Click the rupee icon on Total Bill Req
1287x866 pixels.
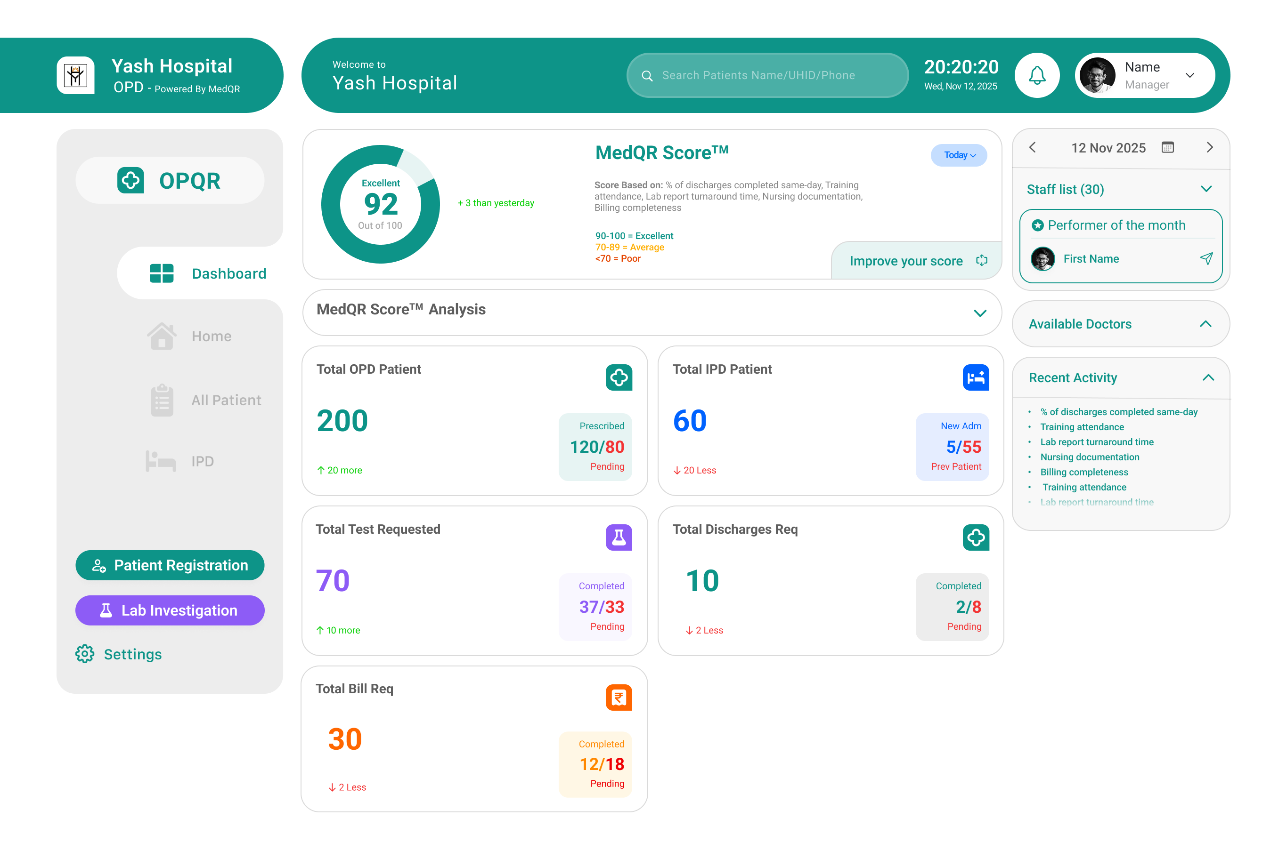point(619,697)
